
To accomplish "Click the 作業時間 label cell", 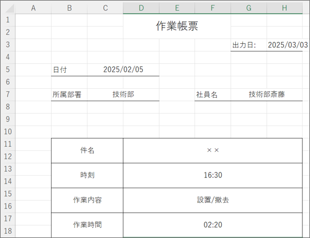I will click(x=87, y=225).
